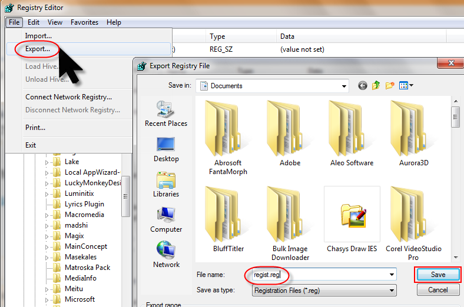The height and width of the screenshot is (307, 464).
Task: Click the Save button
Action: coord(438,275)
